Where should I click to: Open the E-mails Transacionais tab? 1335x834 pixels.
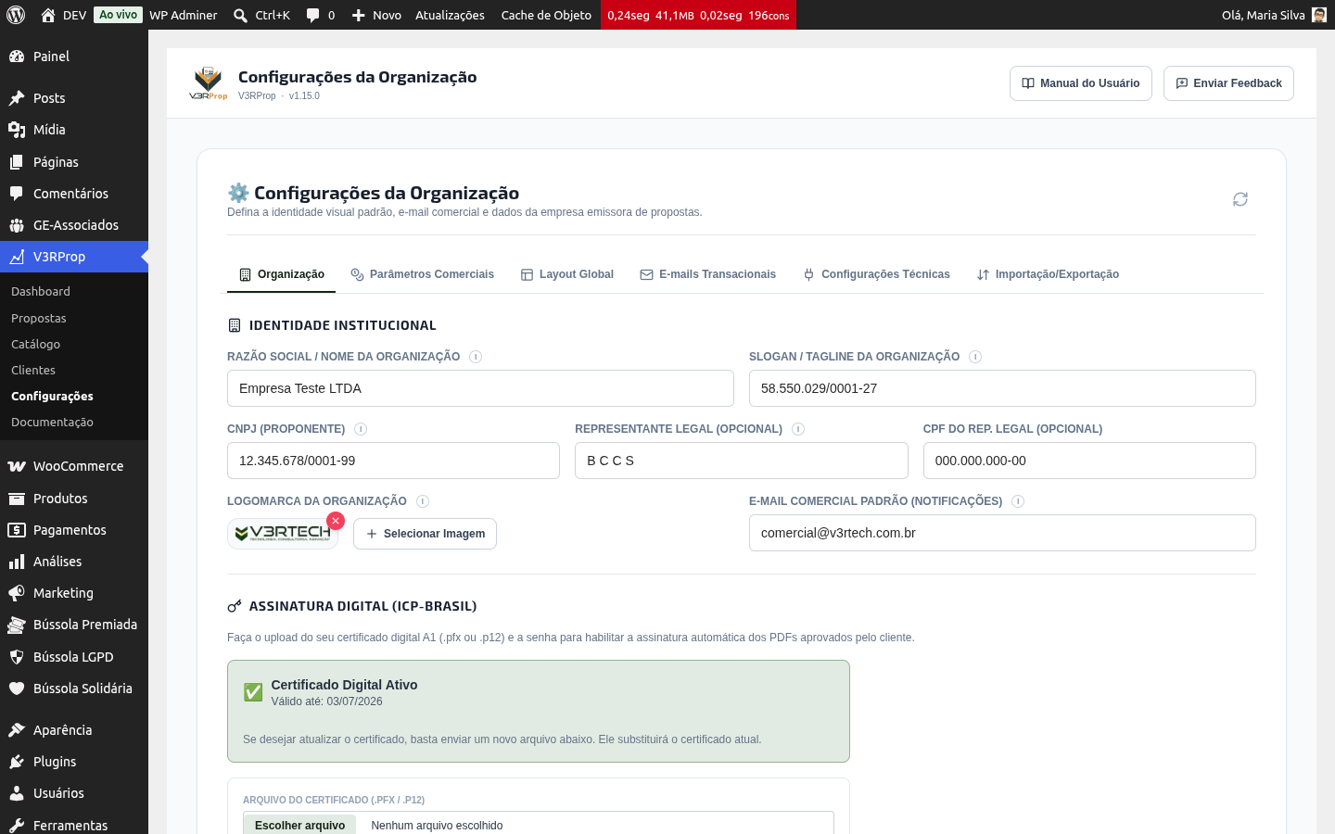[x=708, y=274]
